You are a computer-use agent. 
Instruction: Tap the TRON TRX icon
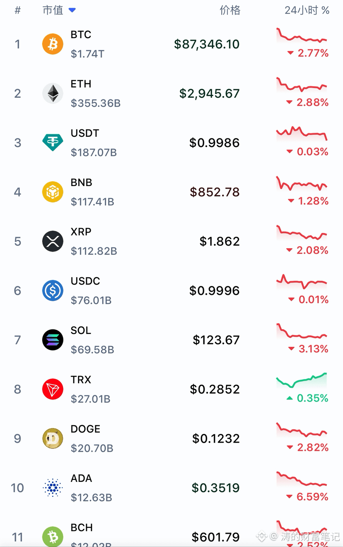coord(53,390)
